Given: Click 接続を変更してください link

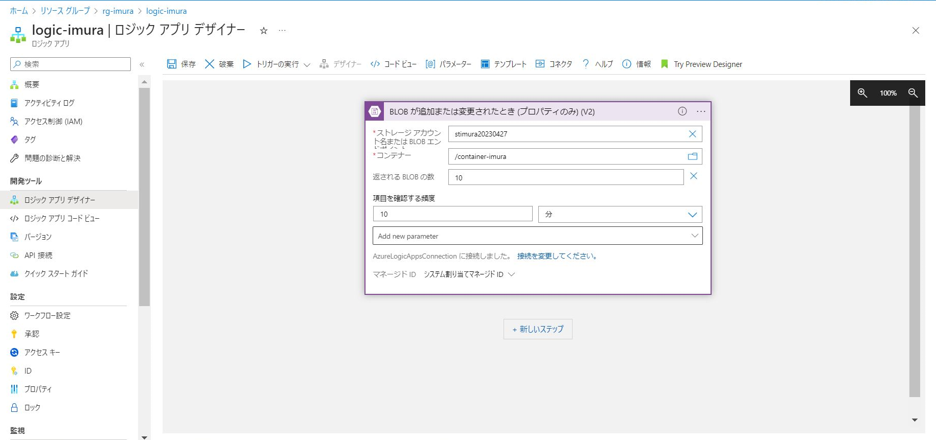Looking at the screenshot, I should click(557, 256).
